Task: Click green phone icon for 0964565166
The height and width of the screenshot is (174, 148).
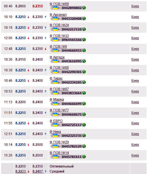Action: (84, 40)
